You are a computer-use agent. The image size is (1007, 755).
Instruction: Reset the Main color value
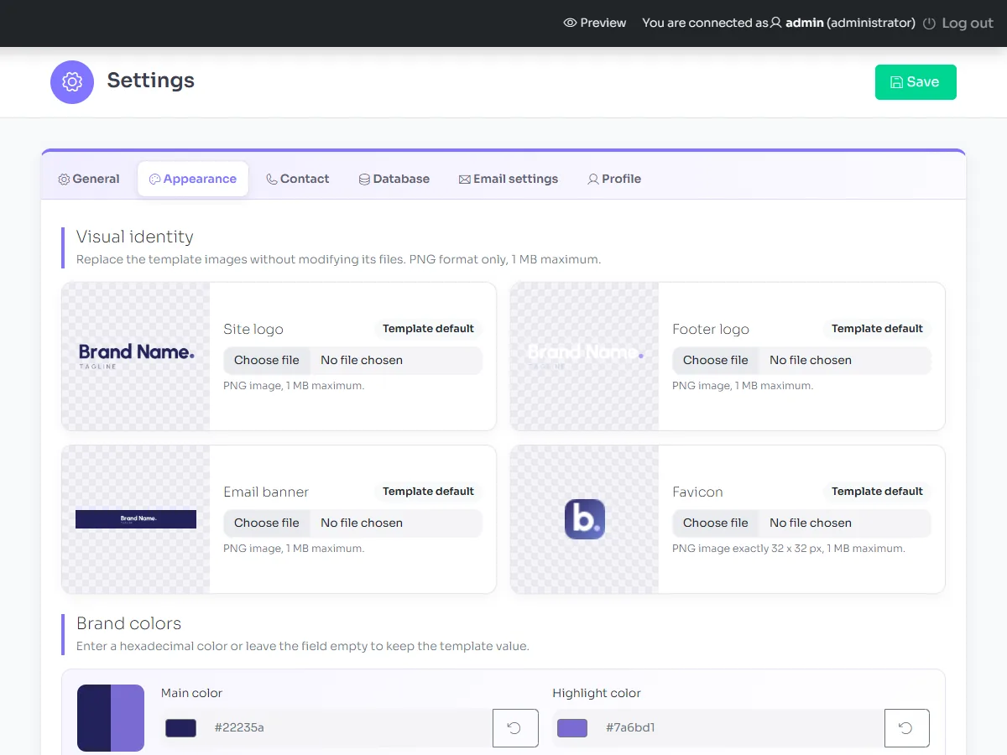pyautogui.click(x=514, y=728)
